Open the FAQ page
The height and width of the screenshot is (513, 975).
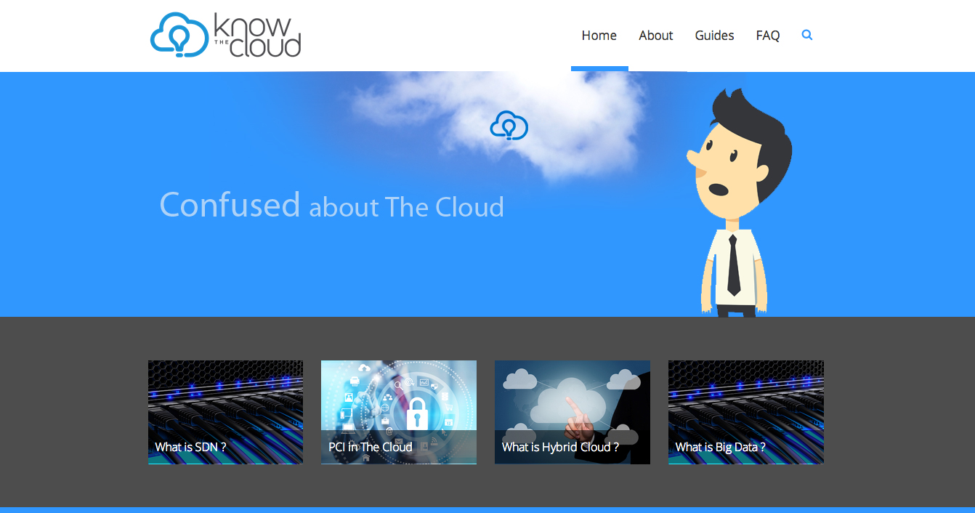pos(767,35)
